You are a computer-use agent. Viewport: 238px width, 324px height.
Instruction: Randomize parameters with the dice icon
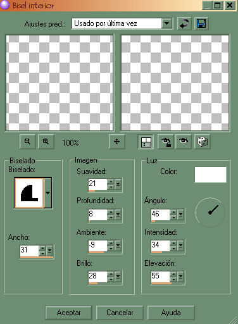[203, 142]
